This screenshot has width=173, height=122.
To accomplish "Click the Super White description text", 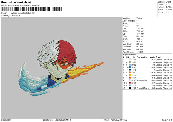I will [142, 81].
